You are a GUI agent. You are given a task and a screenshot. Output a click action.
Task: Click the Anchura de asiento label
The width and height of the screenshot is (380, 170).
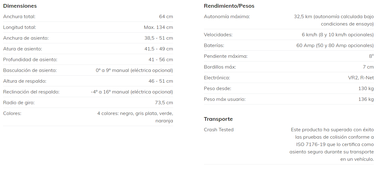[x=26, y=38]
